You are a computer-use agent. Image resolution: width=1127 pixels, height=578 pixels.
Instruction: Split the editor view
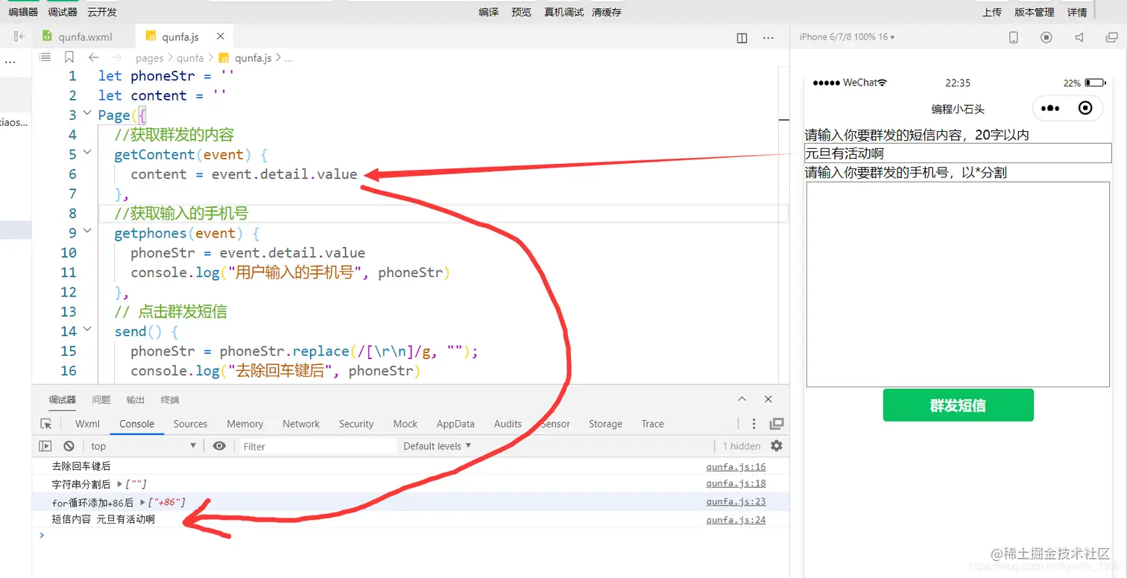742,38
